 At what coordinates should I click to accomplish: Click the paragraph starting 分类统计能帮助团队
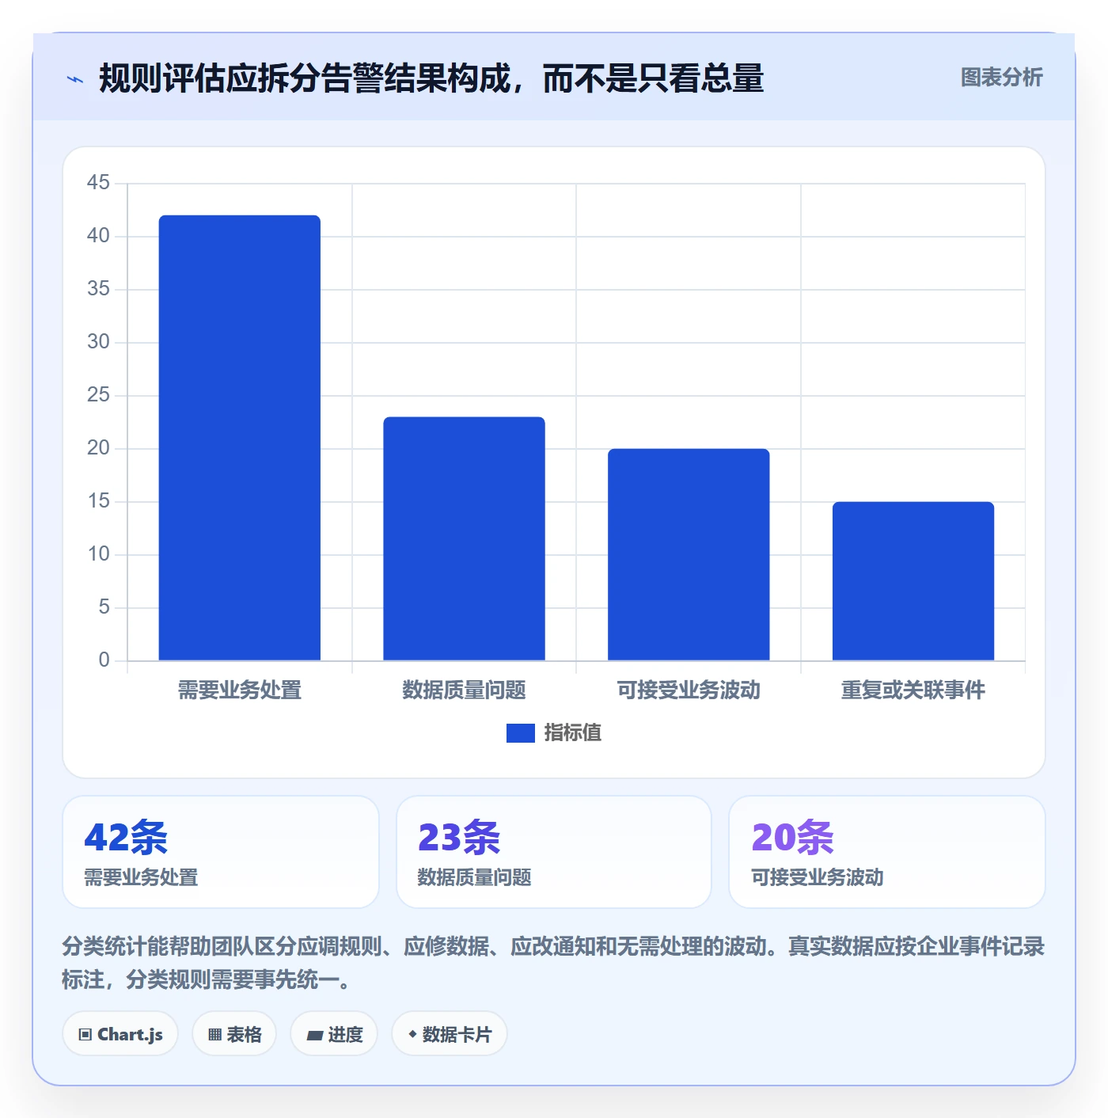[553, 963]
